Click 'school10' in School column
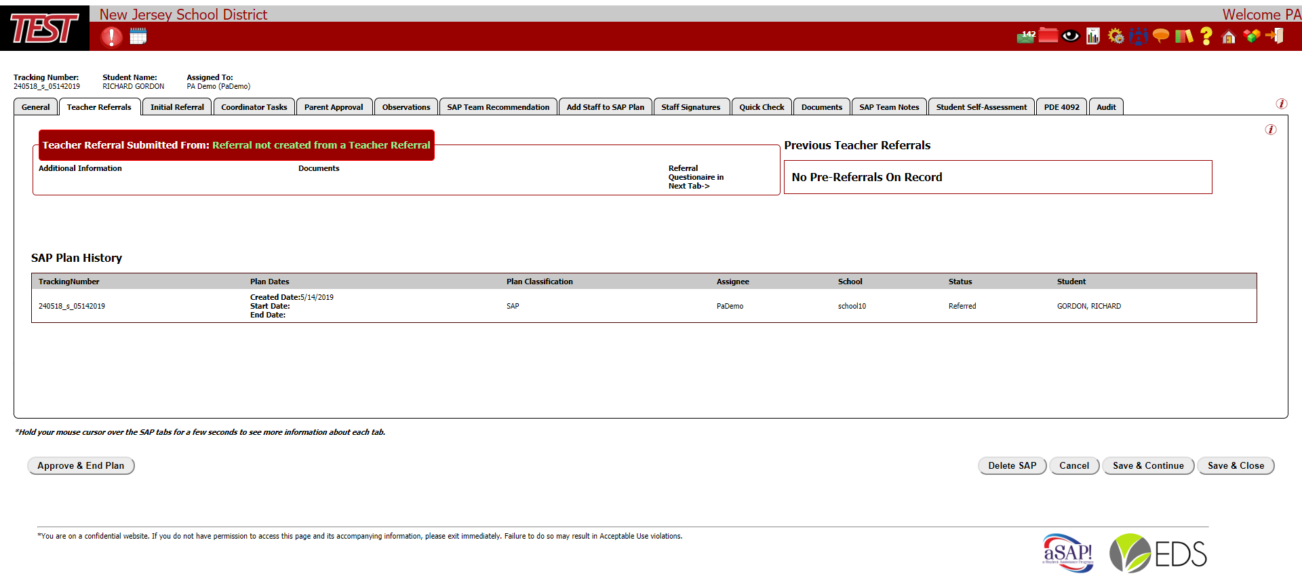The height and width of the screenshot is (578, 1302). 852,306
